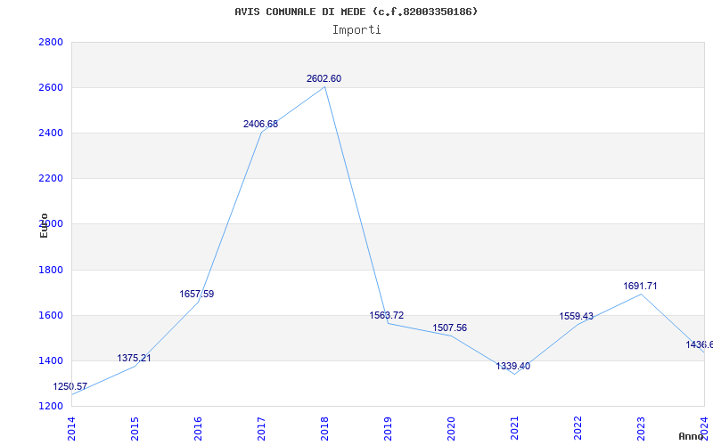Select the 2016 x-axis year label
Image resolution: width=713 pixels, height=445 pixels.
tap(198, 429)
